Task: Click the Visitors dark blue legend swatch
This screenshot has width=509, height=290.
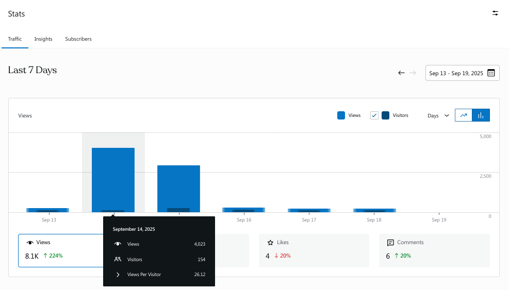Action: [385, 115]
